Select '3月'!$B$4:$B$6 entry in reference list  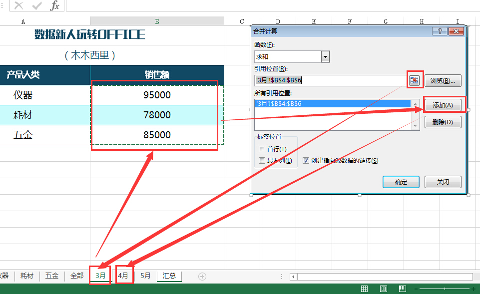point(333,104)
